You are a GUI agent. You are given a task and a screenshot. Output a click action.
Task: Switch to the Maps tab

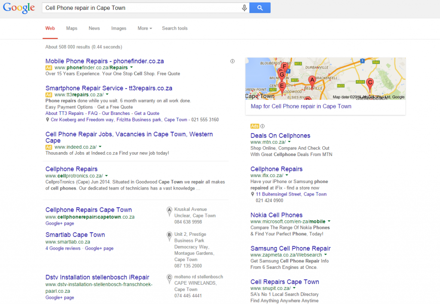(72, 28)
